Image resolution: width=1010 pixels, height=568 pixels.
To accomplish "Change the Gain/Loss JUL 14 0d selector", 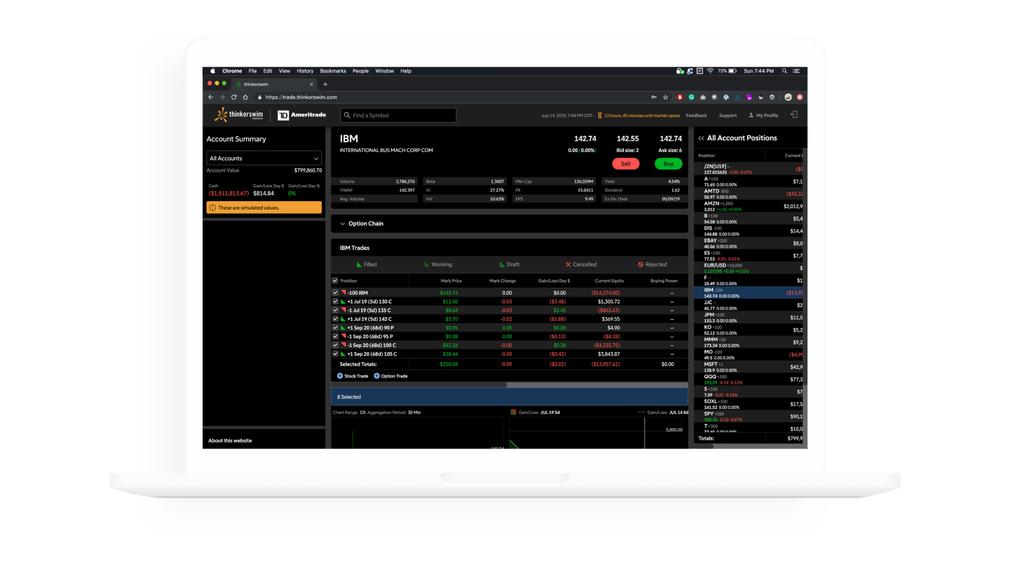I will pyautogui.click(x=678, y=412).
